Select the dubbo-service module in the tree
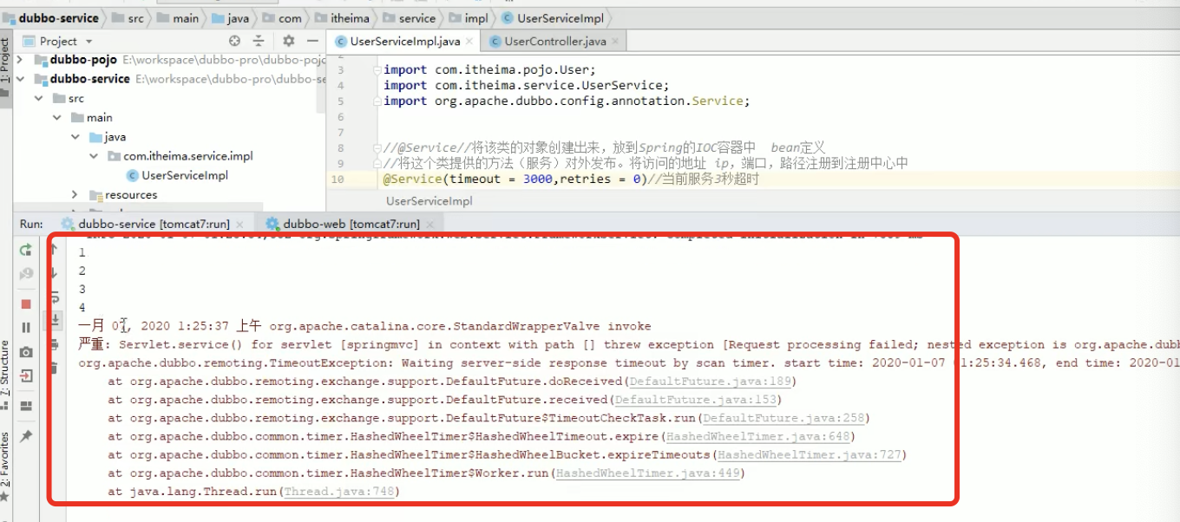The image size is (1180, 522). (89, 79)
